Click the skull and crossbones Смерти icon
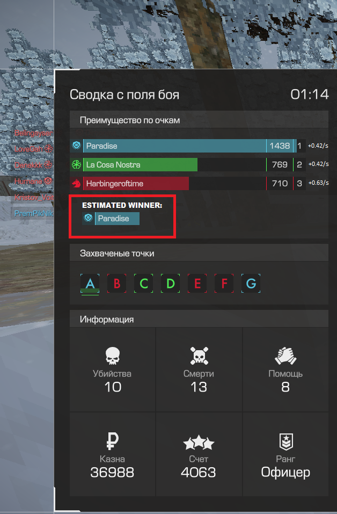The width and height of the screenshot is (337, 514). pyautogui.click(x=199, y=356)
